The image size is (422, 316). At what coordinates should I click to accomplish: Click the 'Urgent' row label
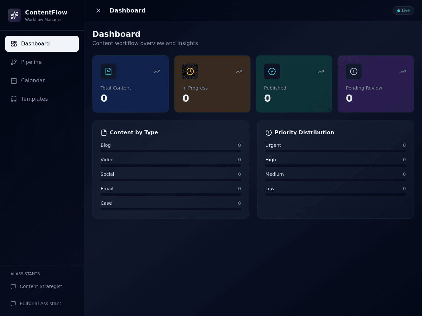pyautogui.click(x=273, y=145)
